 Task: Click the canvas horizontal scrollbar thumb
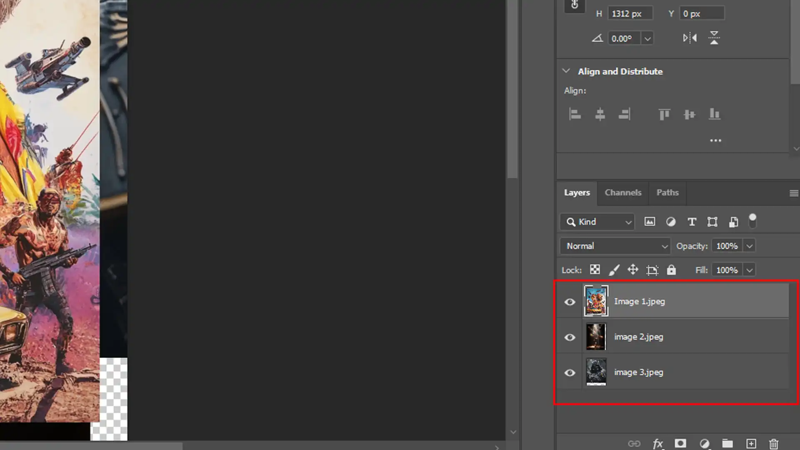pos(91,447)
